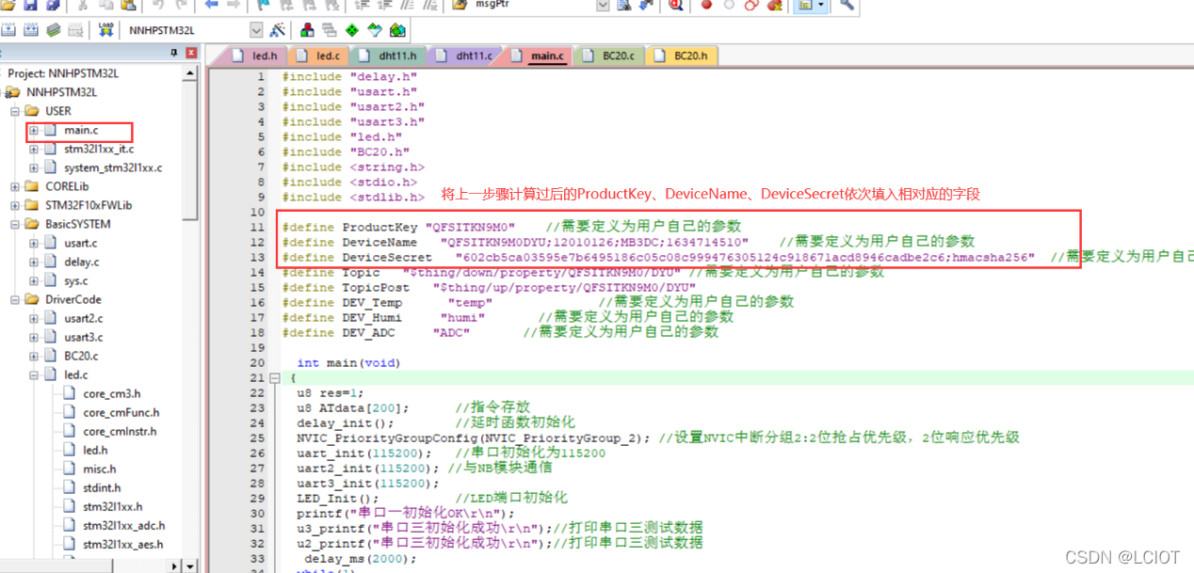Click the NNHPSTM32L root project node
The height and width of the screenshot is (573, 1194).
(x=61, y=92)
